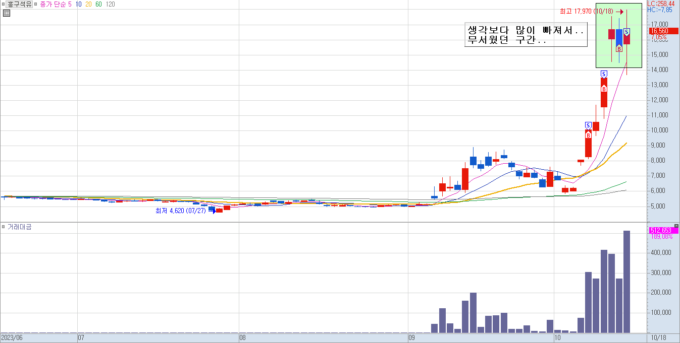Click the 15,000 price axis label
Image resolution: width=680 pixels, height=343 pixels.
point(659,54)
